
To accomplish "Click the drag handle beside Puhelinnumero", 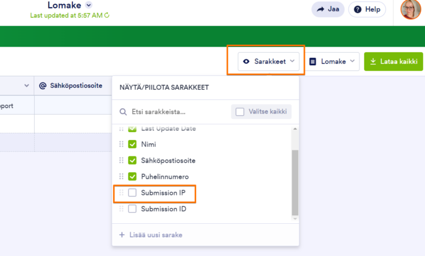I will click(121, 177).
